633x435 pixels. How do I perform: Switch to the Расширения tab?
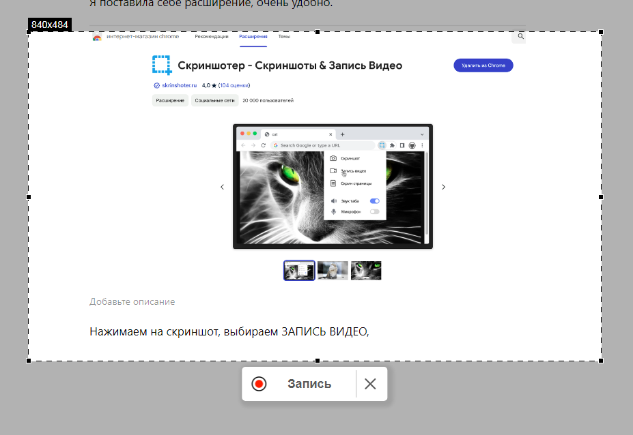pos(253,37)
